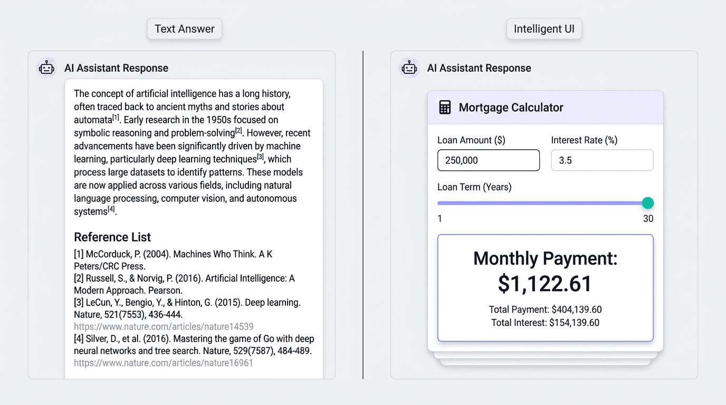Click the Loan Term (Years) label
The height and width of the screenshot is (405, 726).
coord(474,187)
